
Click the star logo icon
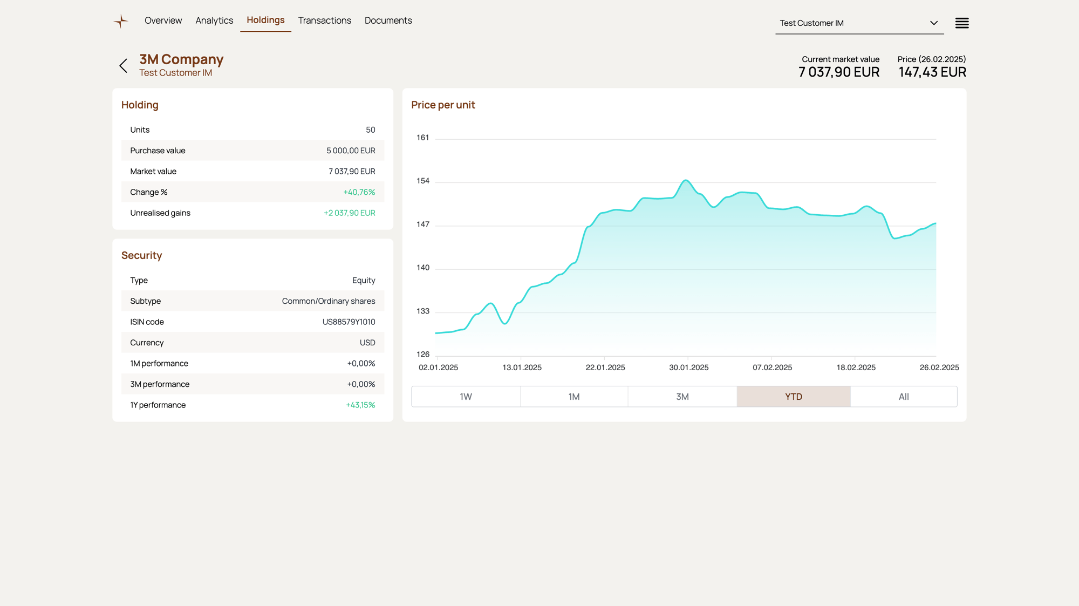point(121,21)
